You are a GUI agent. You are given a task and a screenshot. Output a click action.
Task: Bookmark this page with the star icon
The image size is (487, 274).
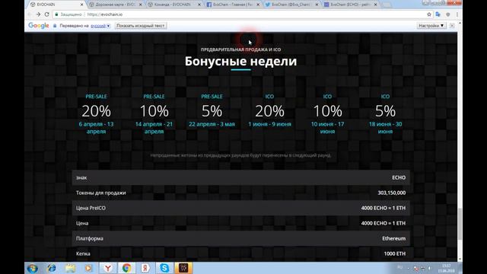(429, 14)
